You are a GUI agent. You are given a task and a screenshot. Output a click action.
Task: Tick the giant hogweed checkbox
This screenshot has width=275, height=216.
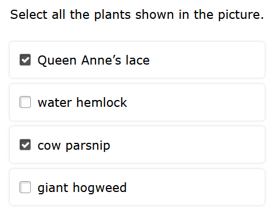click(x=25, y=187)
